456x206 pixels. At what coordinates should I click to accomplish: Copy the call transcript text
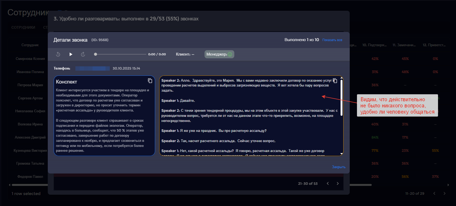pos(335,81)
